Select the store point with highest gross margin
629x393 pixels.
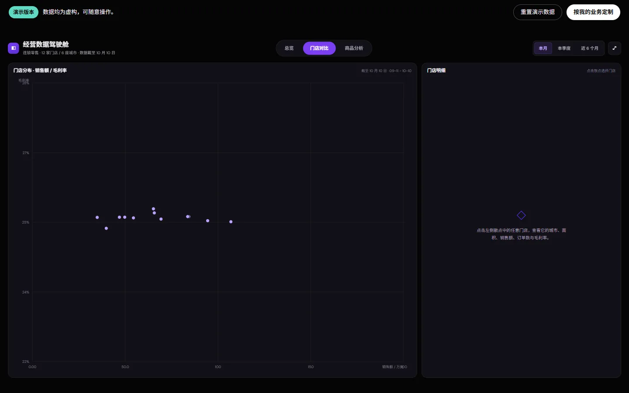tap(153, 209)
